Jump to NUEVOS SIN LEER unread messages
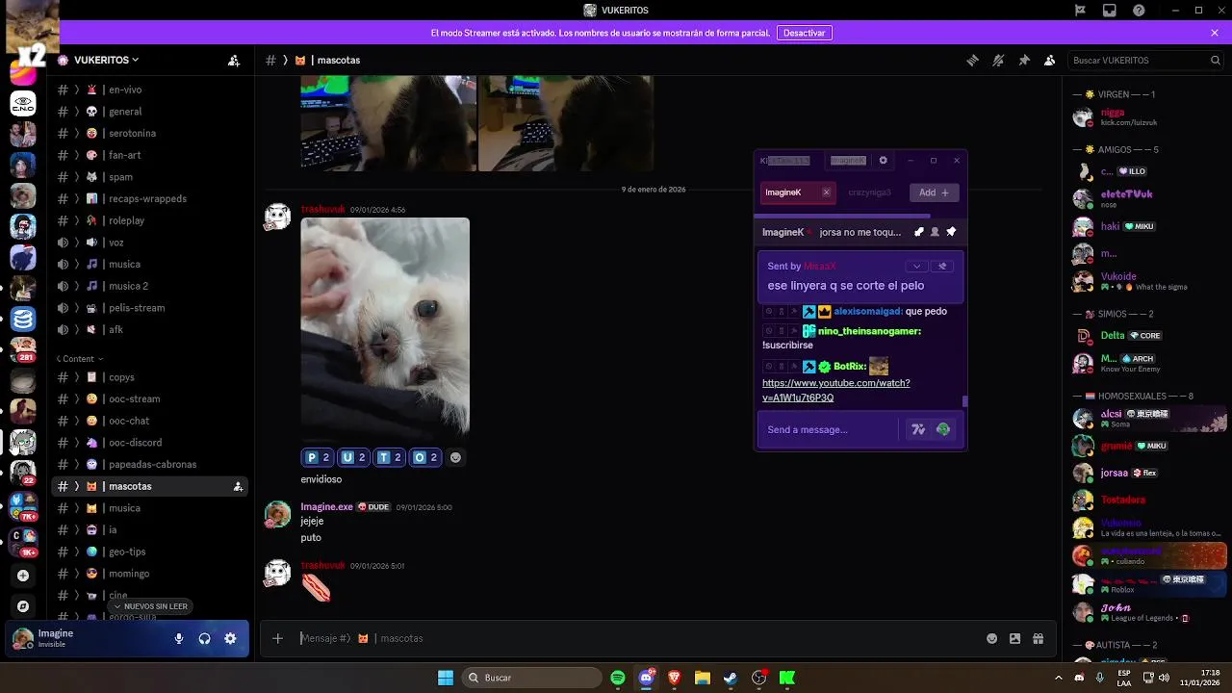This screenshot has height=693, width=1232. (x=150, y=606)
